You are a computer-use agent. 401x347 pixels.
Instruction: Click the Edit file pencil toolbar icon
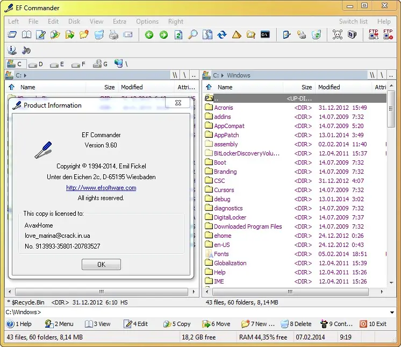41,34
